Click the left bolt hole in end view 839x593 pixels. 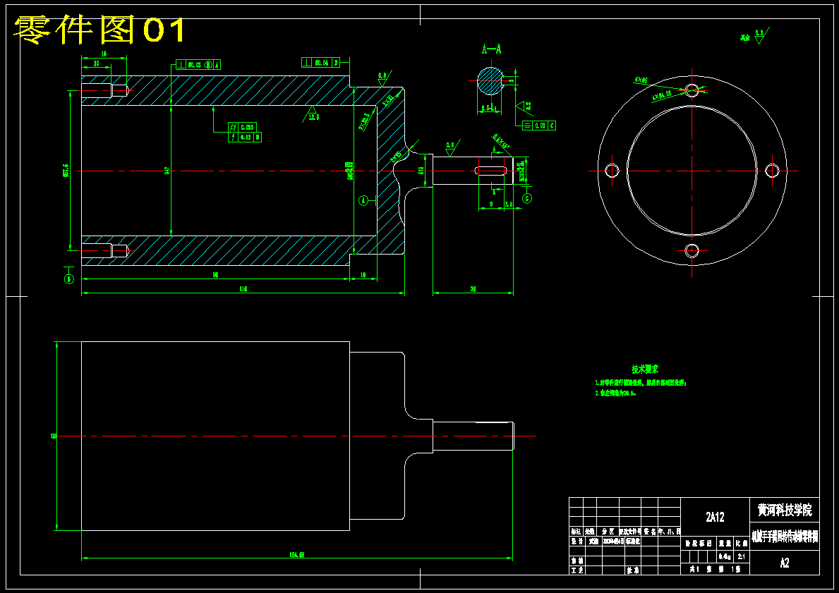612,171
